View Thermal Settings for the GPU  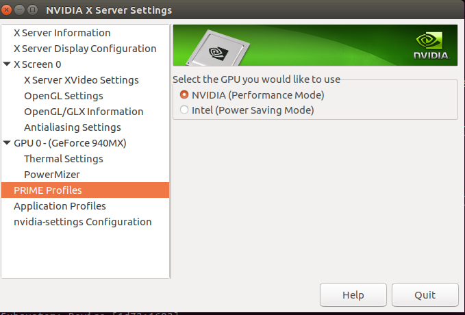64,159
